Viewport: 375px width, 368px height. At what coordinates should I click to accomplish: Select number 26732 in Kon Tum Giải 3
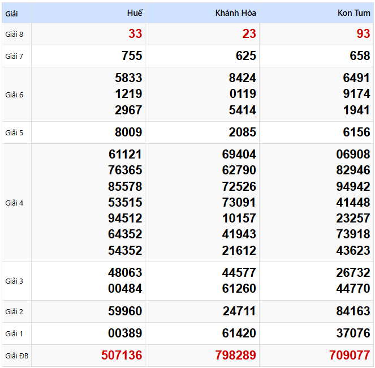click(353, 273)
